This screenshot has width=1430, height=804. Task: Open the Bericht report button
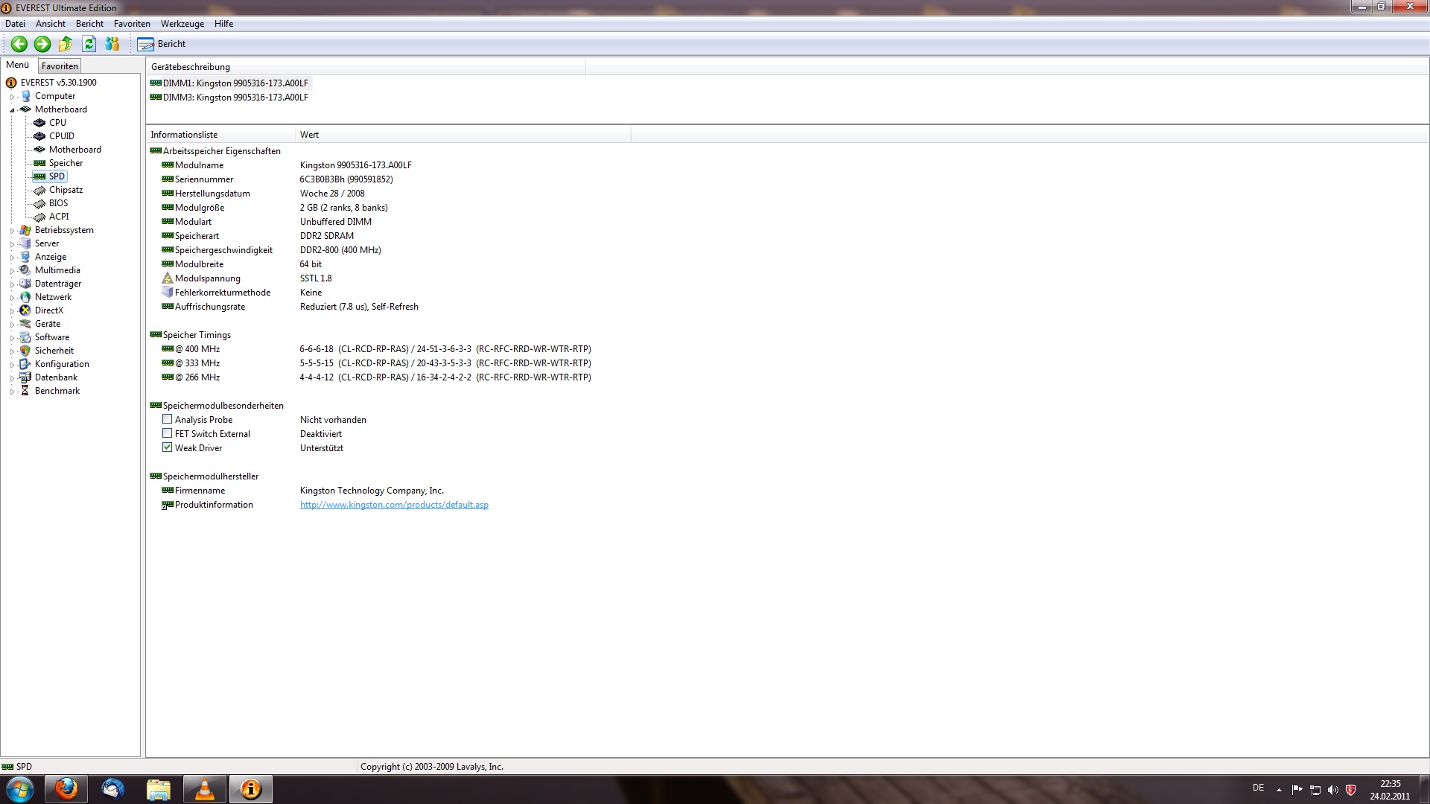(162, 44)
